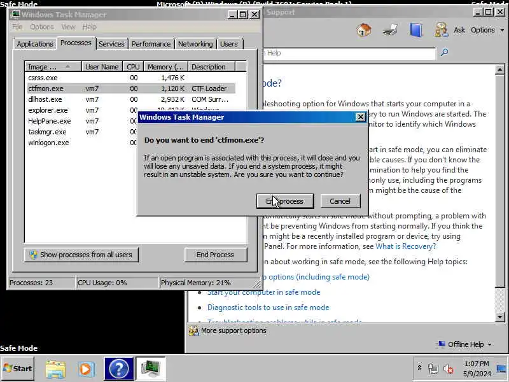Switch to the Performance tab
Image resolution: width=509 pixels, height=382 pixels.
(x=151, y=44)
